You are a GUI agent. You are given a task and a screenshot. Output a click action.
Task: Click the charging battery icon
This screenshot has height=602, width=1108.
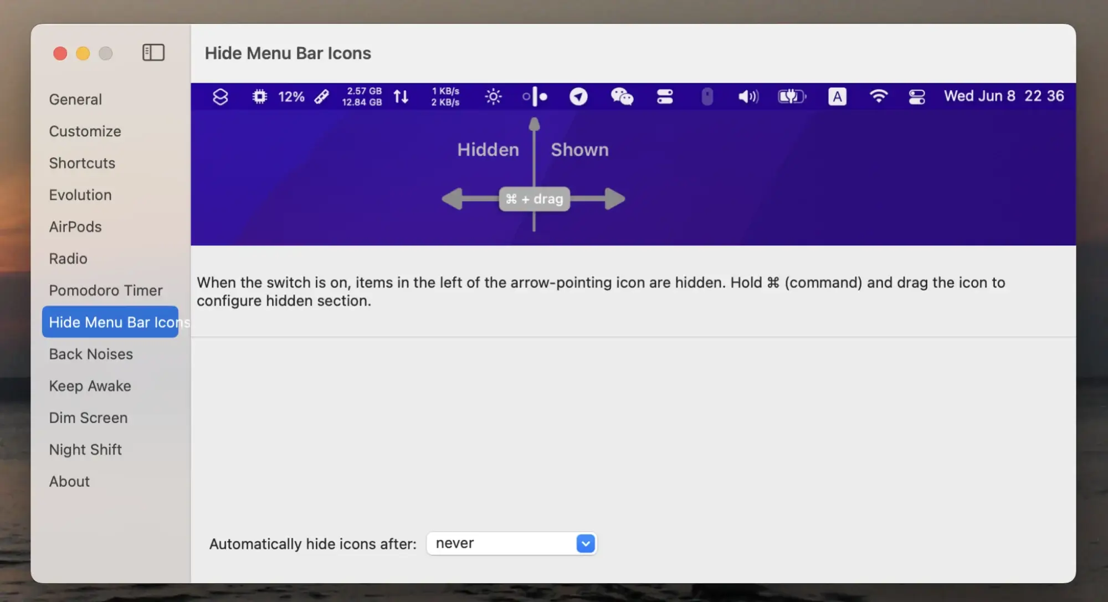(x=792, y=97)
